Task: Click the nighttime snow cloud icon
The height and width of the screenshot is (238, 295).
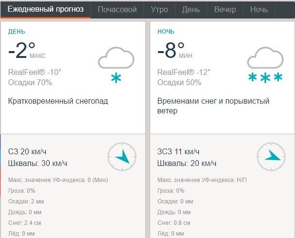Action: (x=265, y=65)
